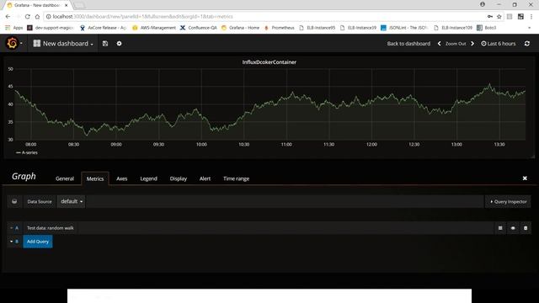Open the Prometheus bookmark
Viewport: 539px width, 303px height.
coord(279,28)
